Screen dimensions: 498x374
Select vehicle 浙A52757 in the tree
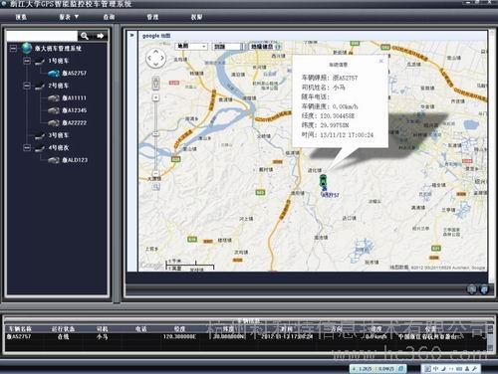tap(75, 73)
